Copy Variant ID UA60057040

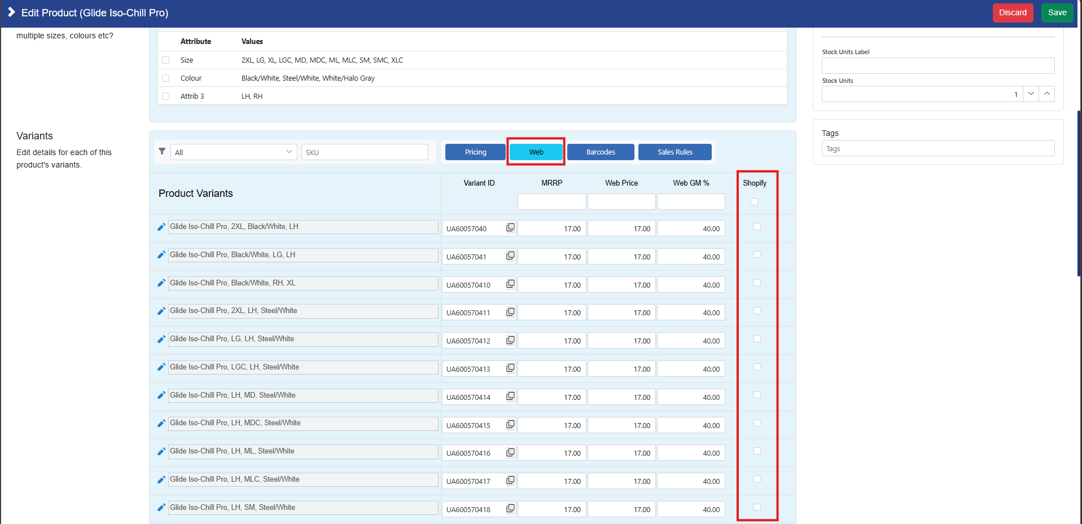click(510, 228)
